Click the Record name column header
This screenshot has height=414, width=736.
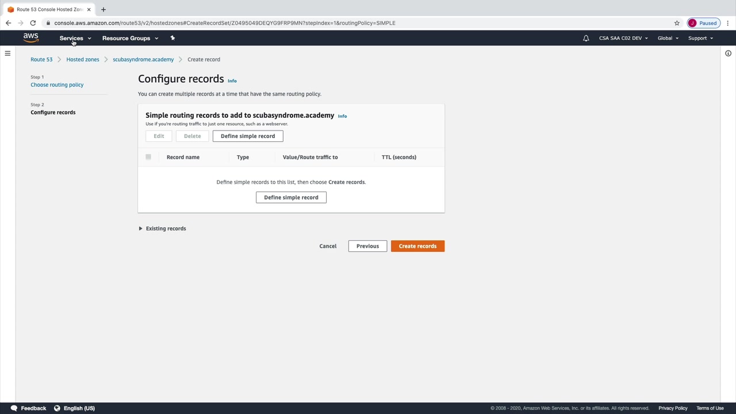(x=183, y=157)
